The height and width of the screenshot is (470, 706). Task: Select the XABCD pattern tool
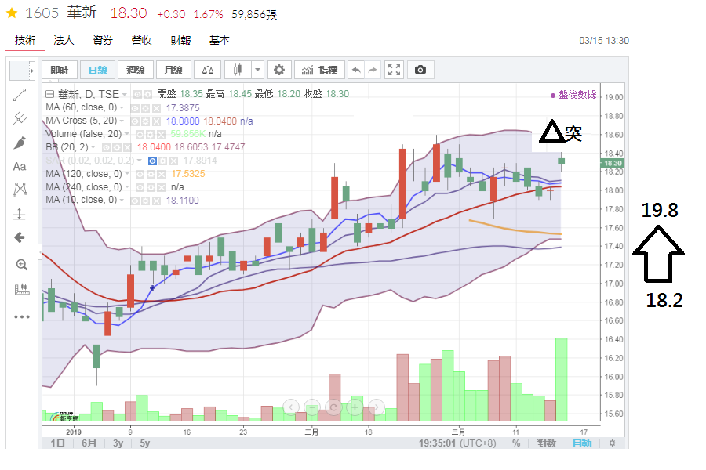(20, 190)
